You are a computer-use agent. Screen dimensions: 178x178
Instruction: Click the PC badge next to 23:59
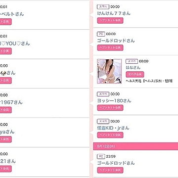point(101,156)
